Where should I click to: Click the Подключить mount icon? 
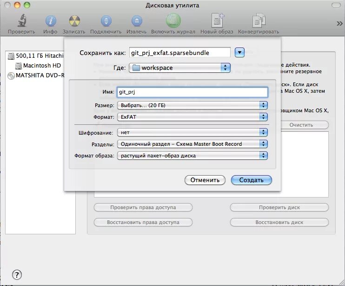click(106, 21)
